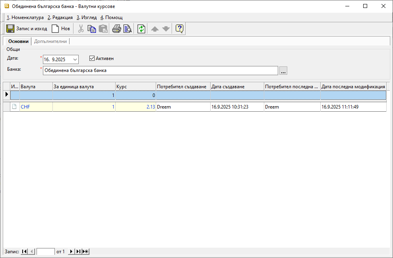The height and width of the screenshot is (258, 393).
Task: Click the Move Down arrow icon
Action: coord(166,29)
